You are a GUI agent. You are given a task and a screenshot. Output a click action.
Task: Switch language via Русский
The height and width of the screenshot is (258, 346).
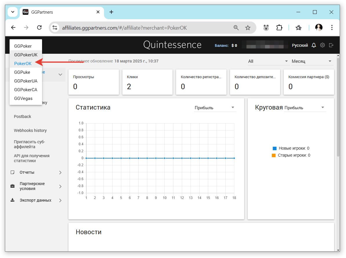click(x=300, y=45)
